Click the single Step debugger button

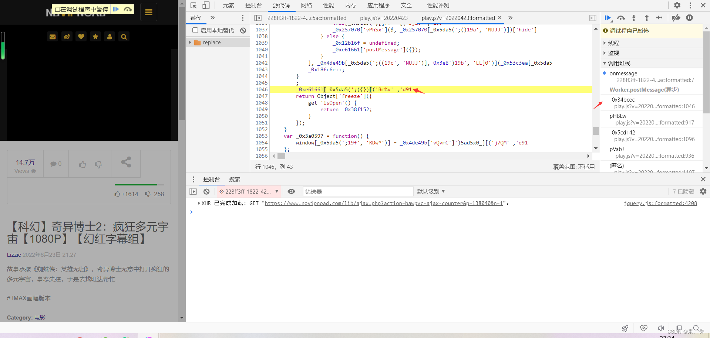pos(659,18)
